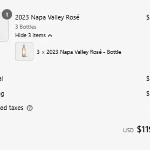The width and height of the screenshot is (150, 150).
Task: Click the truncated Shipping label ending in 'g'
Action: (x=2, y=94)
